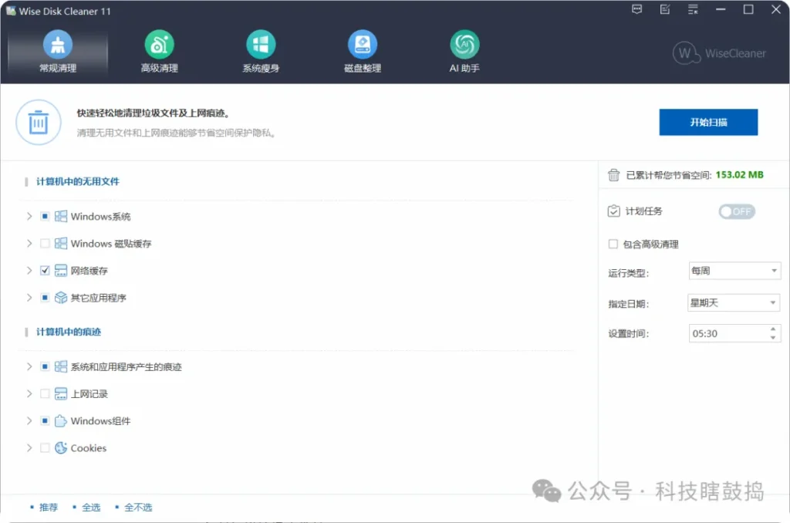This screenshot has width=790, height=523.
Task: Expand the 上网记录 tree row
Action: coord(29,393)
